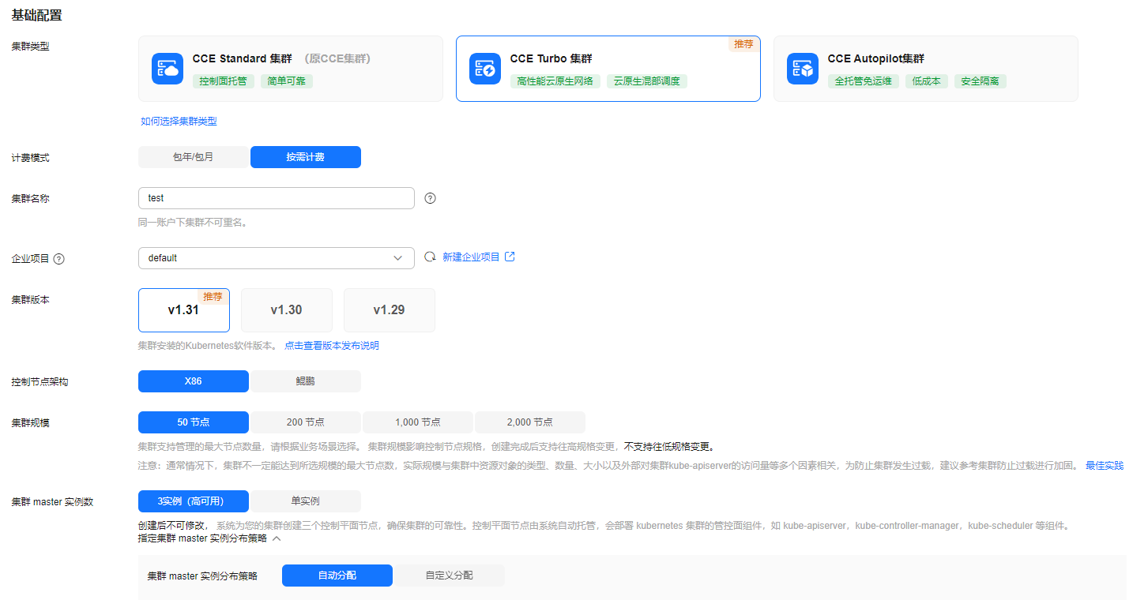The width and height of the screenshot is (1133, 600).
Task: Click the 云原生混部调度 tag
Action: pyautogui.click(x=647, y=81)
